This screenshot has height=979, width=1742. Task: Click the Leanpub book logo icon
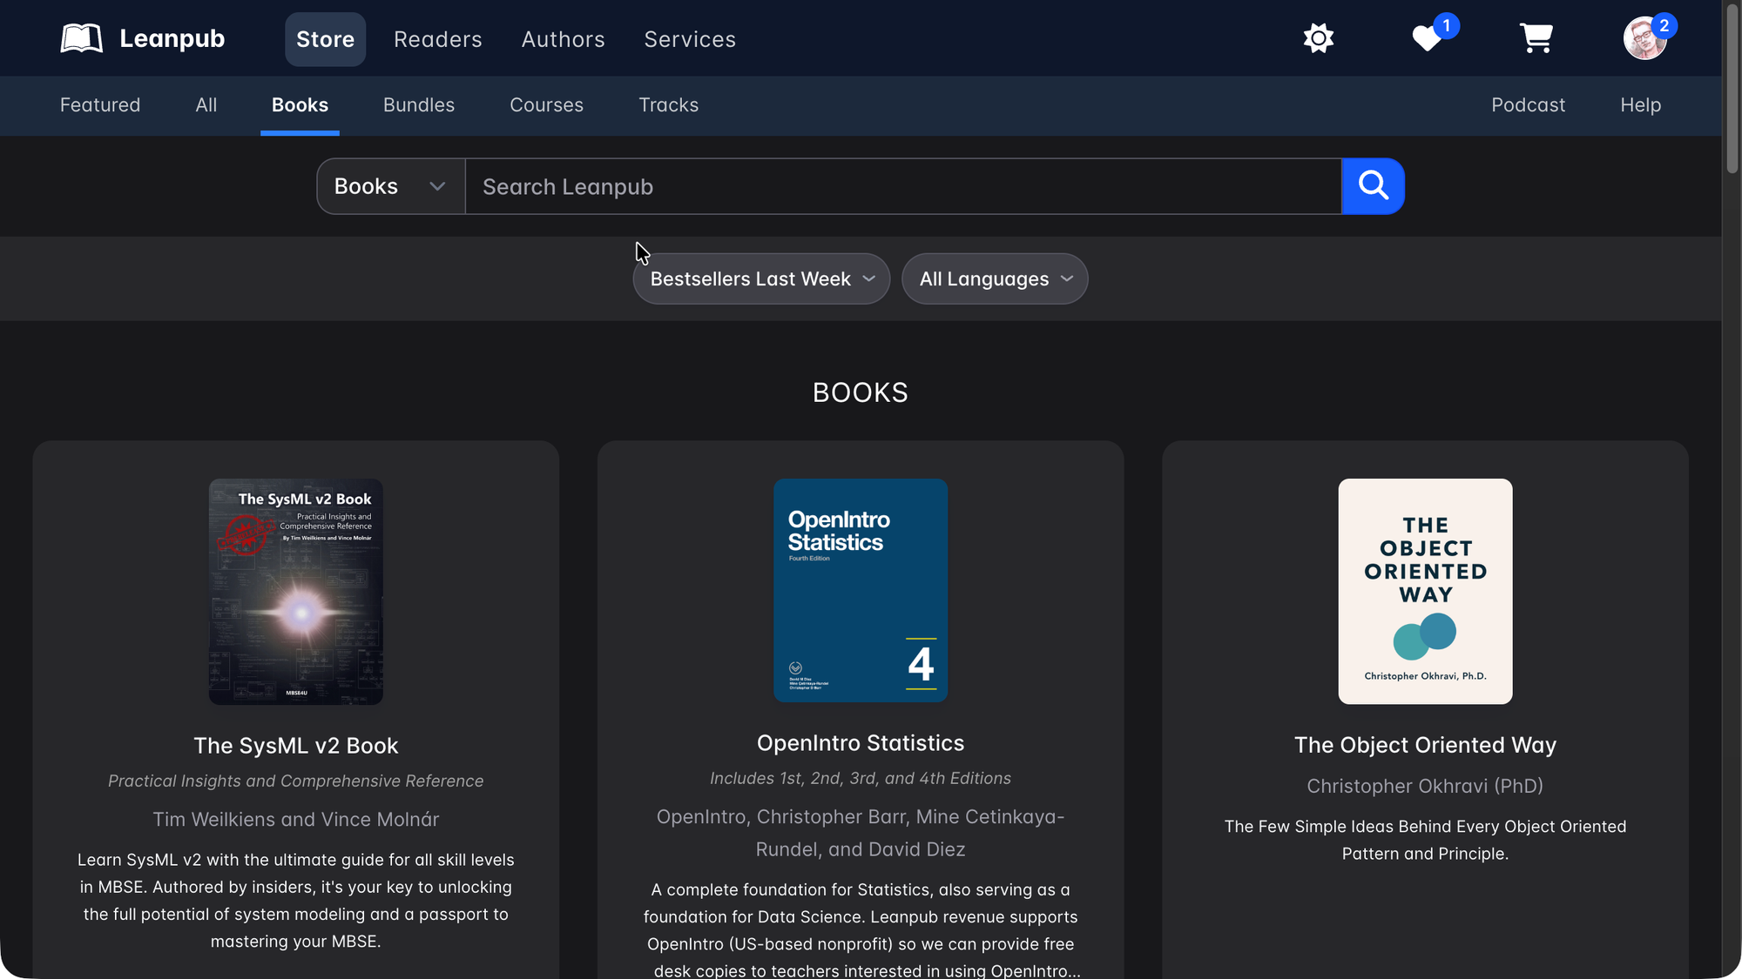(82, 38)
